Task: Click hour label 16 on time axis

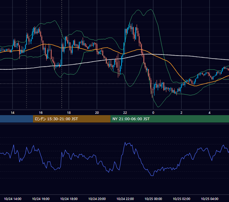Action: [41, 113]
